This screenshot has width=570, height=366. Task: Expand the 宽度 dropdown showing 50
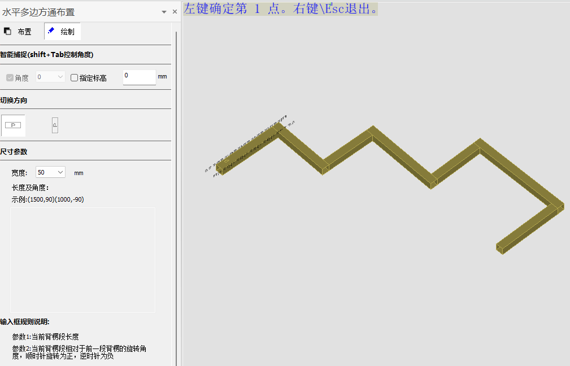(50, 172)
